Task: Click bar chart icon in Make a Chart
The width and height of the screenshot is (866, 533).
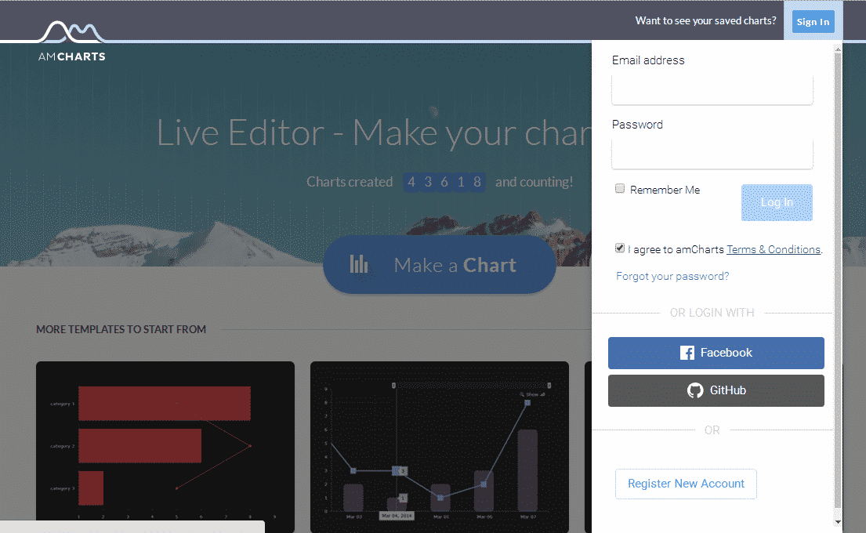Action: 359,264
